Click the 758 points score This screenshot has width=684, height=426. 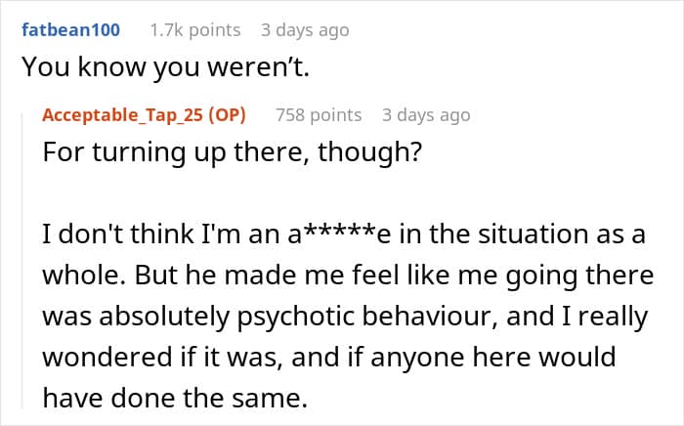tap(319, 114)
